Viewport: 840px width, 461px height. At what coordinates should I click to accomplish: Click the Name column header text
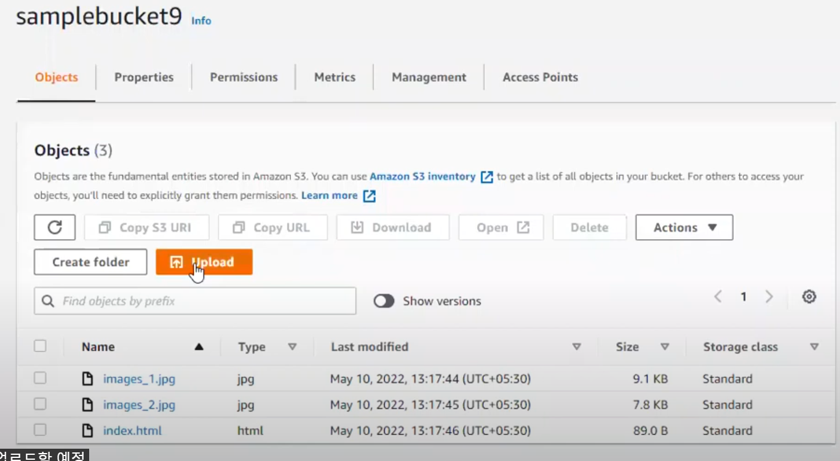98,347
